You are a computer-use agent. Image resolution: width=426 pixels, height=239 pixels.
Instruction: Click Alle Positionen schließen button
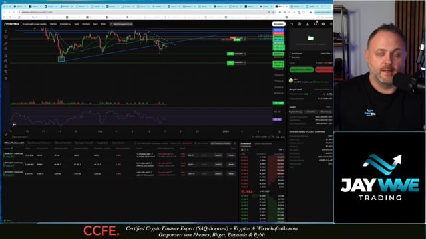[x=221, y=143]
